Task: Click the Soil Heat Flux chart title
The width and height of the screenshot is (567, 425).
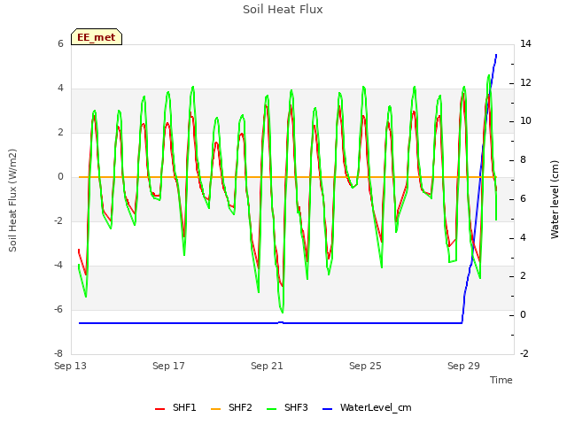Action: click(283, 10)
